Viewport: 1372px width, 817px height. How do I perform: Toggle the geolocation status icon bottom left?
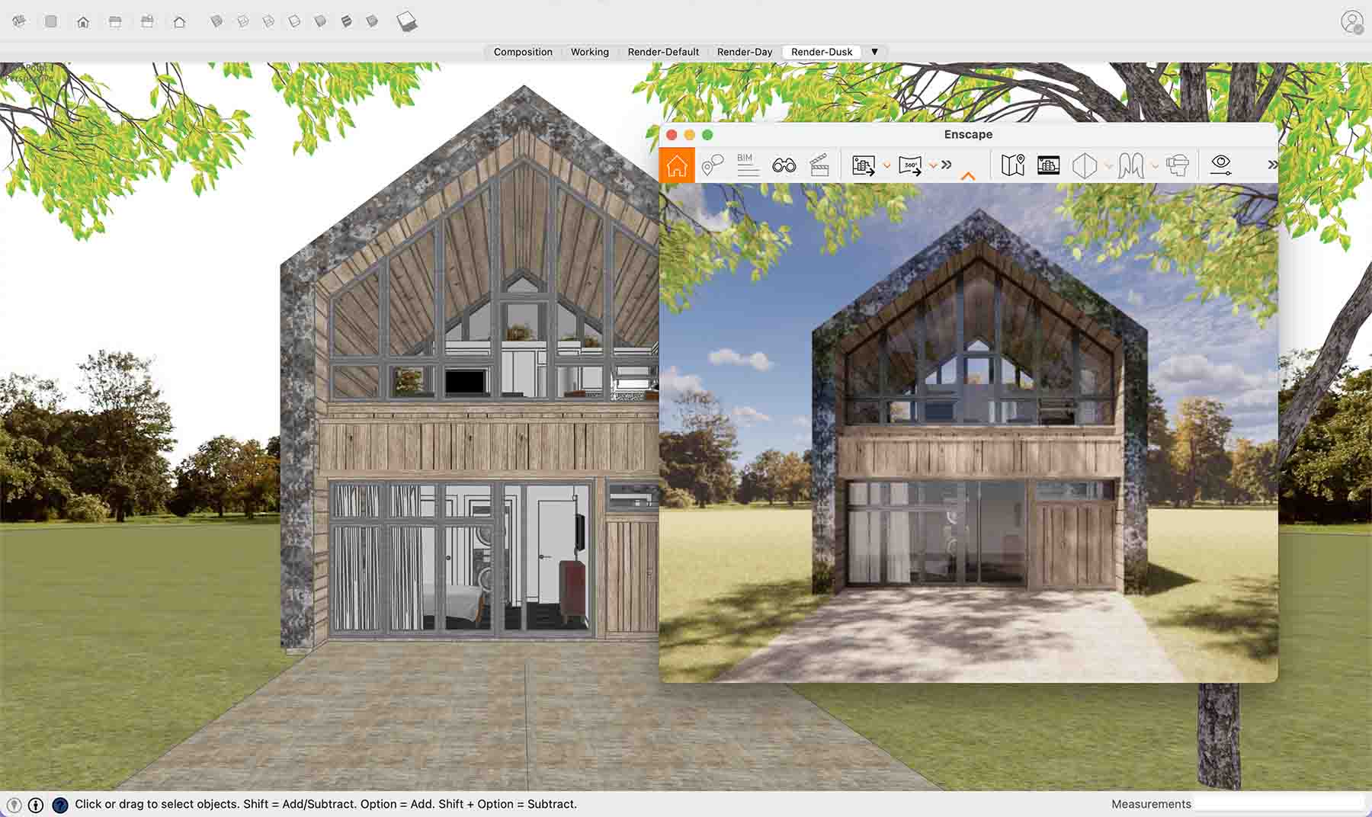pos(14,803)
